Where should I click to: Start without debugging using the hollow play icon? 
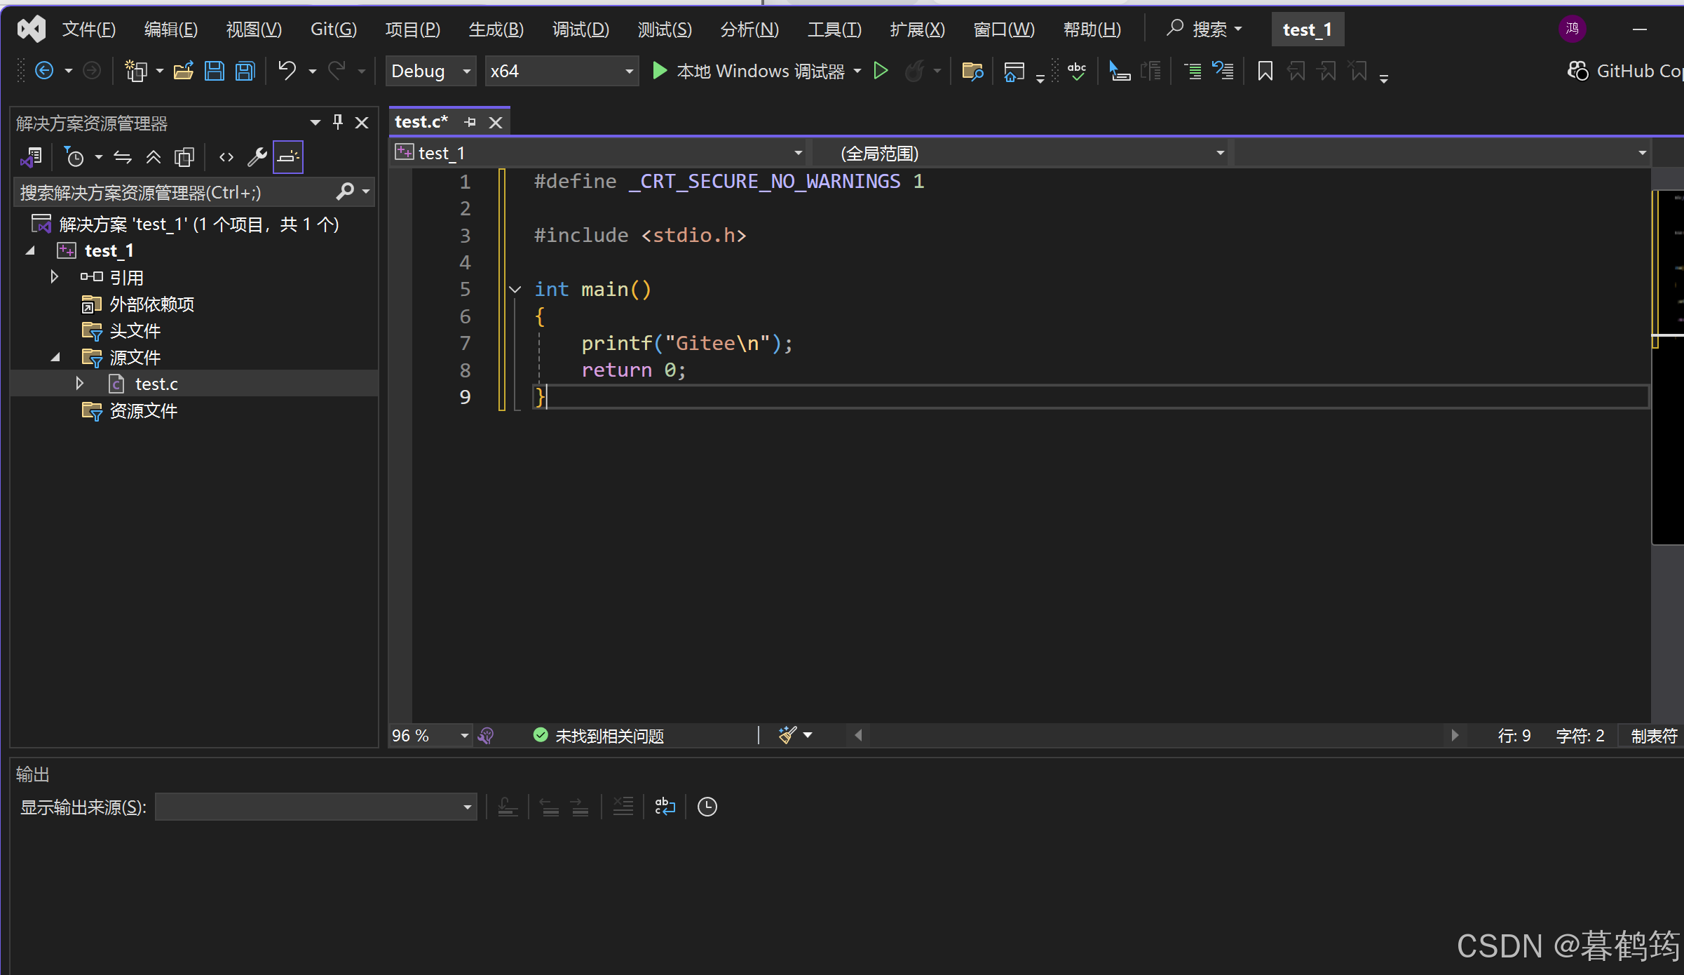881,71
